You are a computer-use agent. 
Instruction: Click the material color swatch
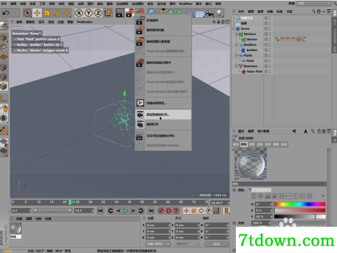[x=261, y=190]
